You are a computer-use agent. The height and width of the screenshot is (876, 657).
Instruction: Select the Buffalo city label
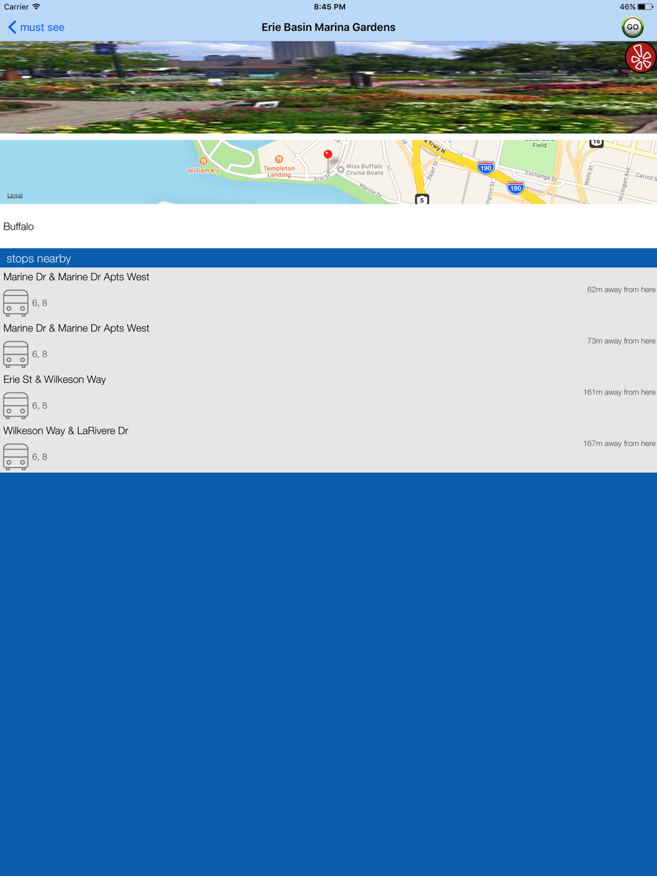coord(18,227)
